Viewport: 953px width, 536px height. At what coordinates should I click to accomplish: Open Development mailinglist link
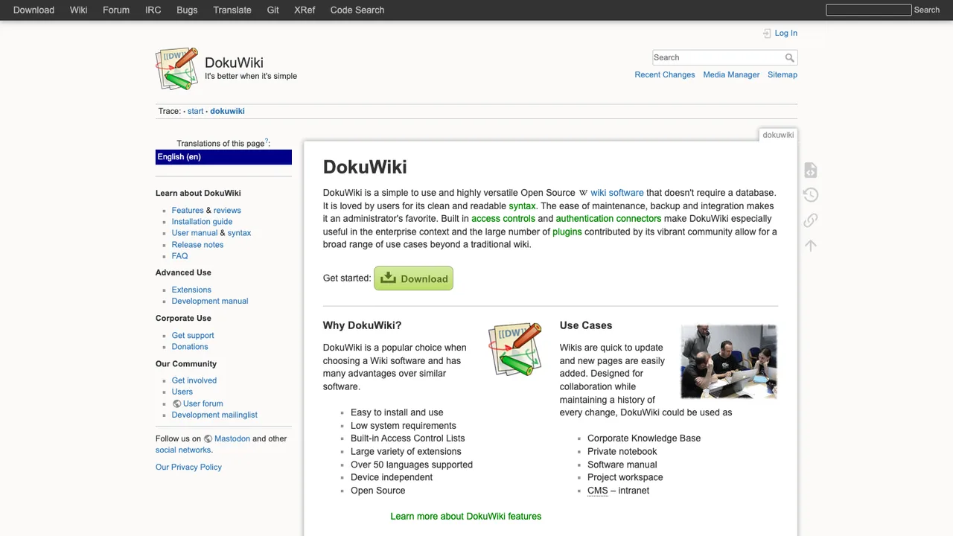(214, 415)
